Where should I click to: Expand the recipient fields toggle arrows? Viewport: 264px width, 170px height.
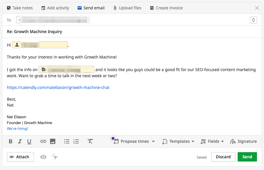point(253,20)
